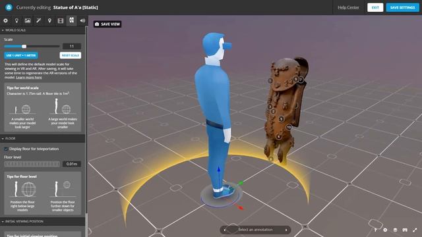
Task: Click Select an annotation label
Action: click(x=255, y=230)
